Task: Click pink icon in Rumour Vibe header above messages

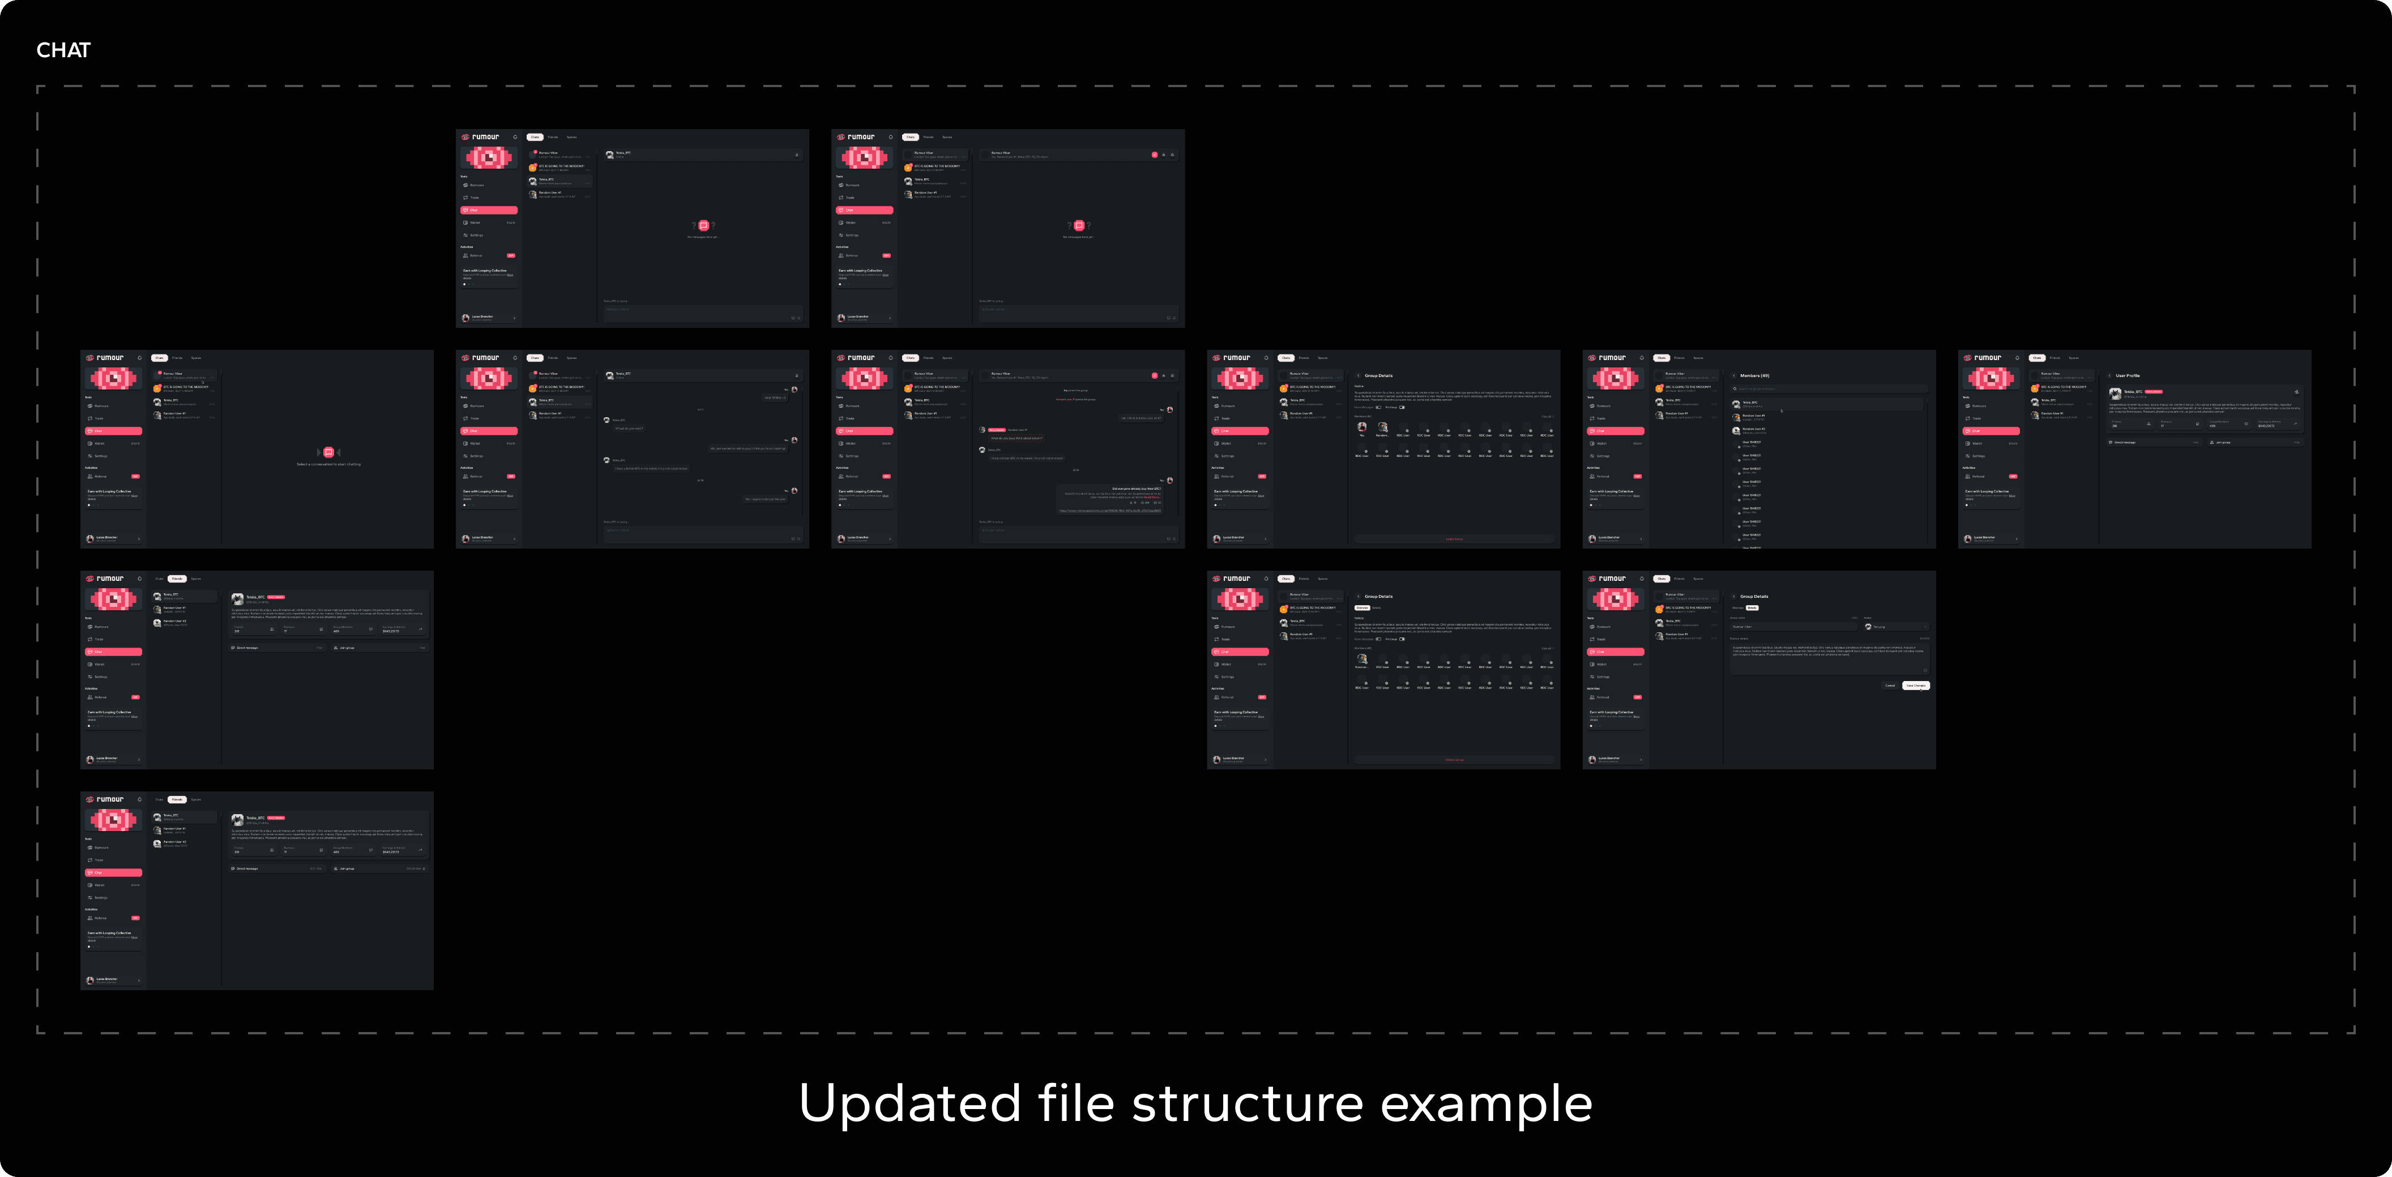Action: pyautogui.click(x=1154, y=376)
